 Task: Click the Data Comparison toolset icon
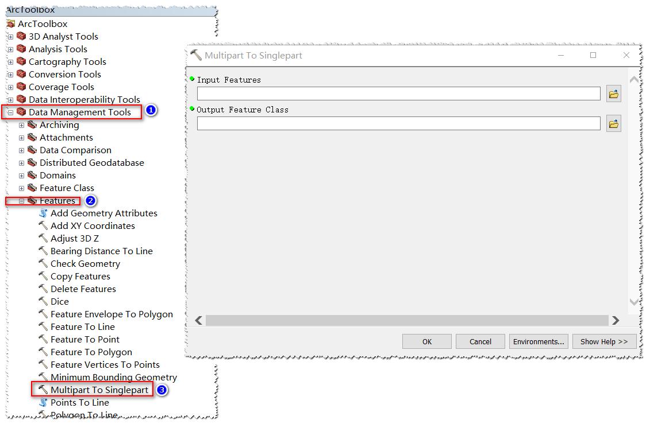[32, 150]
